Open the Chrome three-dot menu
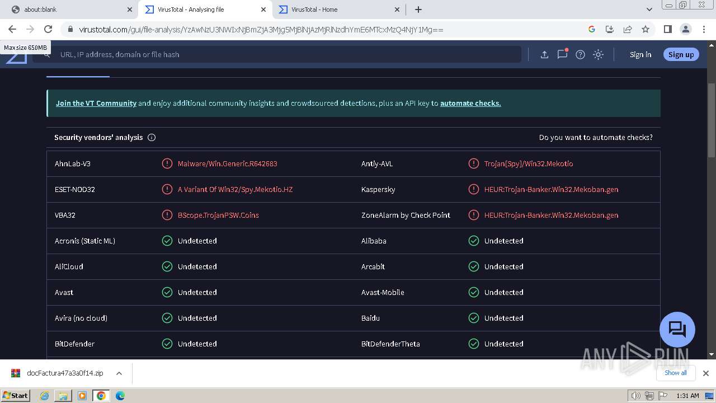 point(703,29)
